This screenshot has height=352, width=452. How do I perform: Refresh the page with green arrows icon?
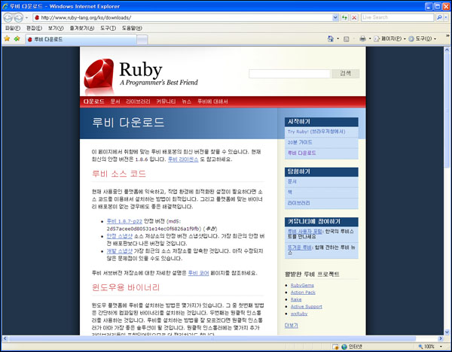point(344,17)
